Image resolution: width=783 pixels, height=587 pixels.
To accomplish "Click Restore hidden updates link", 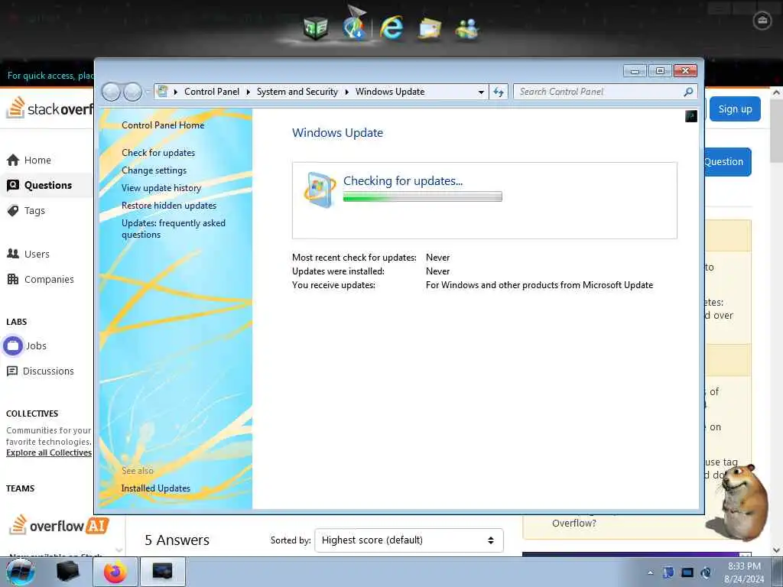I will point(169,206).
